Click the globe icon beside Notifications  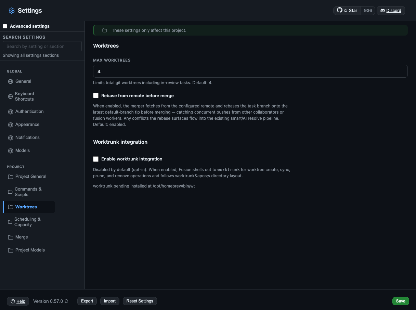[11, 138]
